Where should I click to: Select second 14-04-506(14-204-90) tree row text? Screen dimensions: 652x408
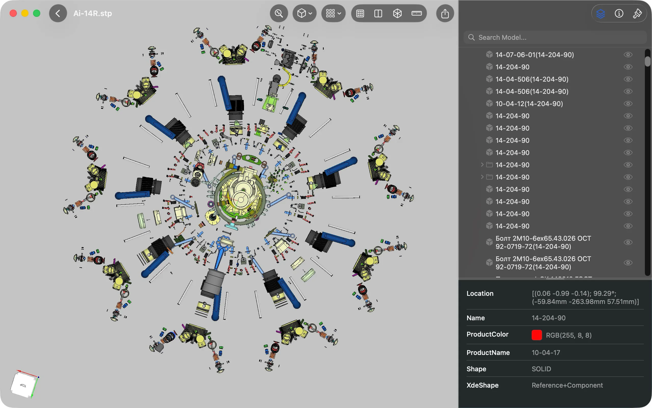point(532,91)
